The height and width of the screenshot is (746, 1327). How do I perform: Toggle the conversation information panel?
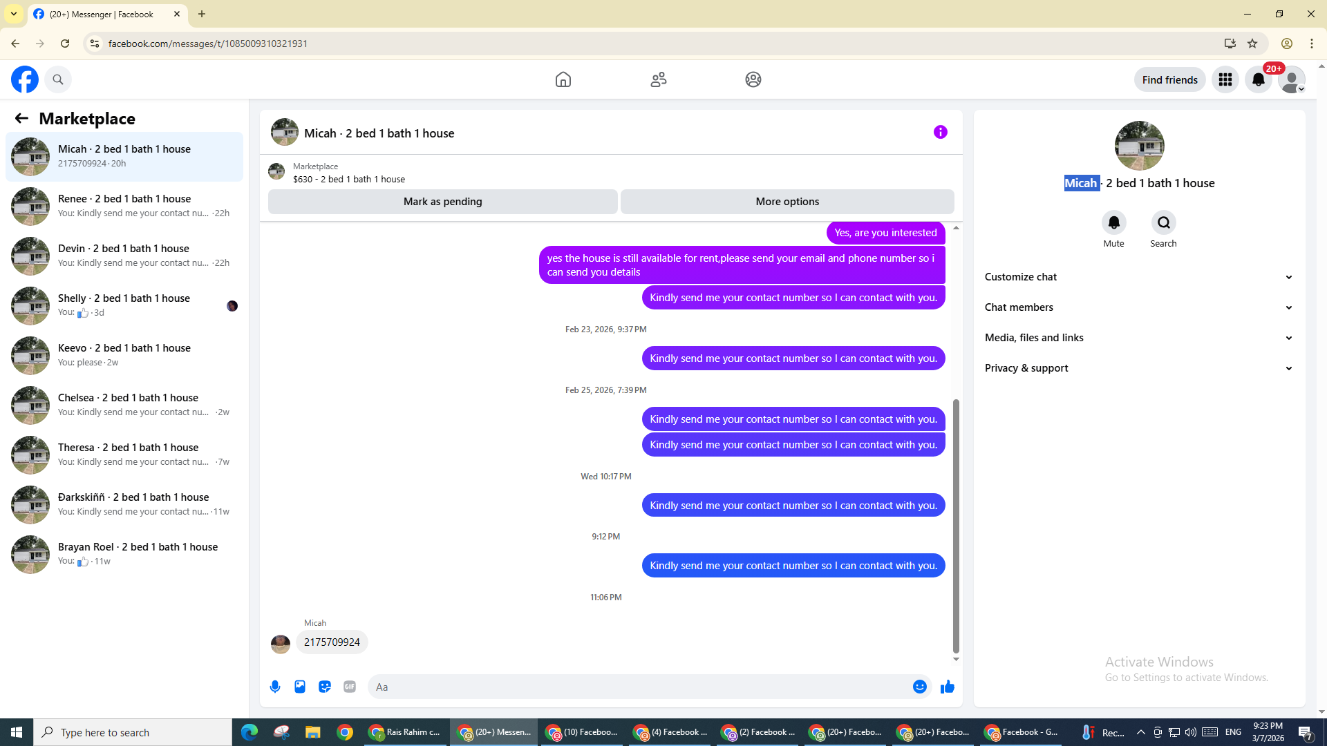coord(940,132)
